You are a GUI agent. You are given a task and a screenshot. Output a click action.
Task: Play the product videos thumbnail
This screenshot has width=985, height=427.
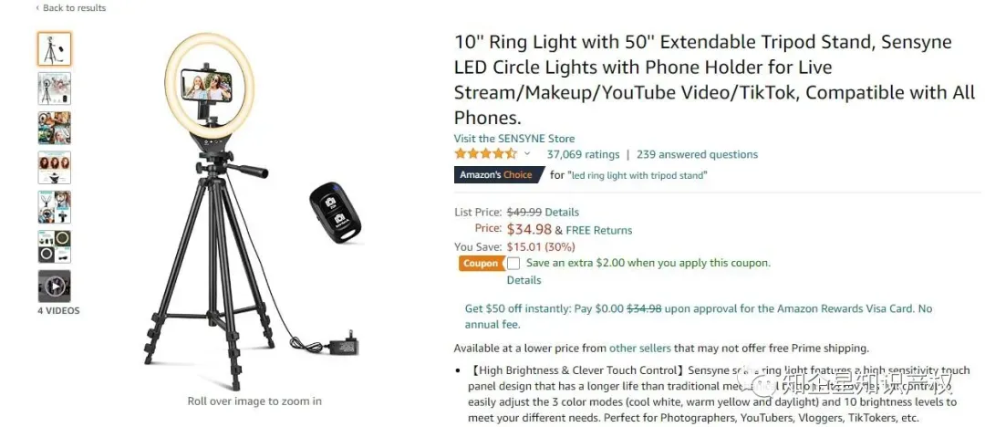54,286
